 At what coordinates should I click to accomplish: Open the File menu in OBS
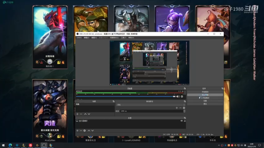point(79,37)
